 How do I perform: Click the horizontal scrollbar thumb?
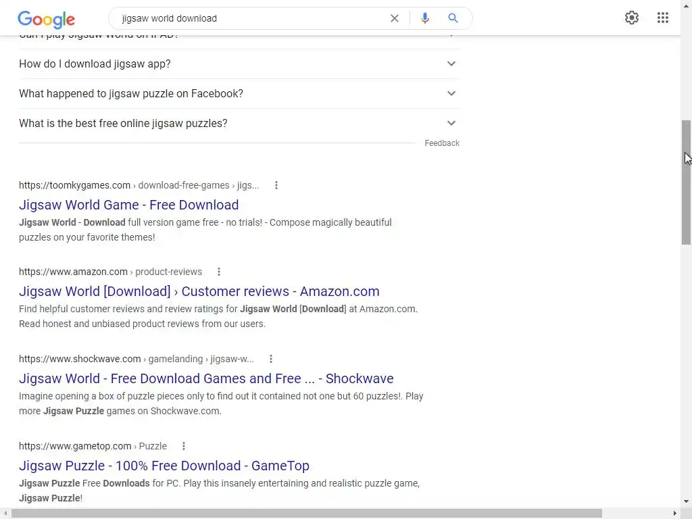307,514
